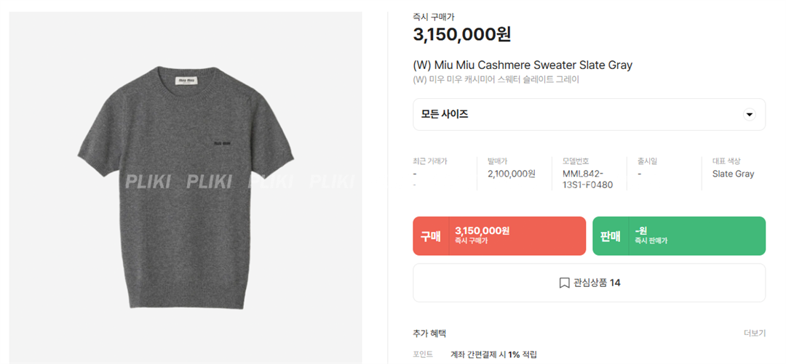786x364 pixels.
Task: Click the 출시일 label
Action: pos(647,161)
